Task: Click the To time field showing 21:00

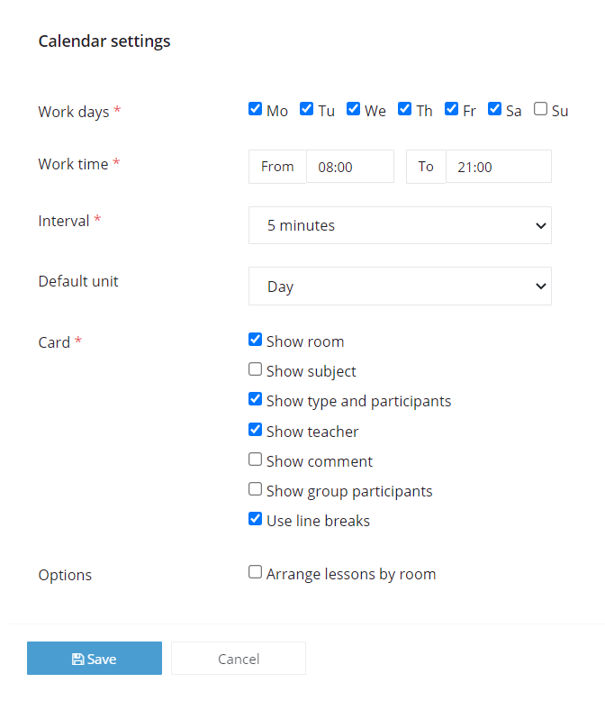Action: [x=499, y=167]
